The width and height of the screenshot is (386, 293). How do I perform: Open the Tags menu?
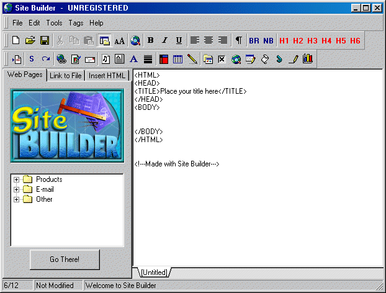(x=76, y=23)
